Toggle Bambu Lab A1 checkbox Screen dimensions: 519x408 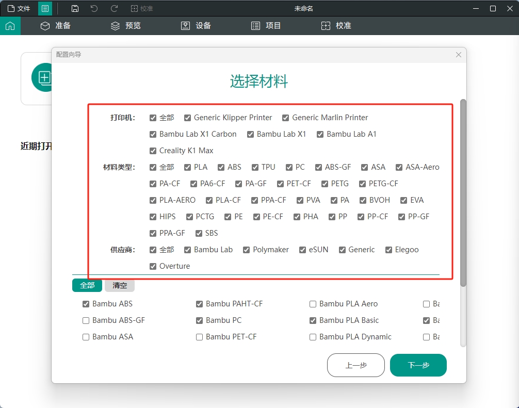(320, 134)
